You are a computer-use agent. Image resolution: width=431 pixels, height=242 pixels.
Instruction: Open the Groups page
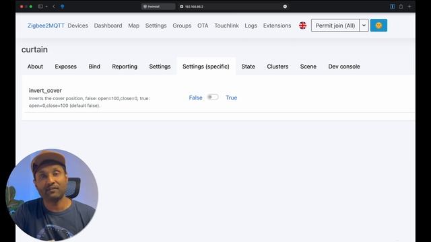click(x=182, y=26)
